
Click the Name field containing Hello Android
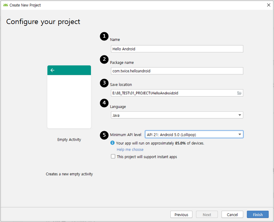177,49
